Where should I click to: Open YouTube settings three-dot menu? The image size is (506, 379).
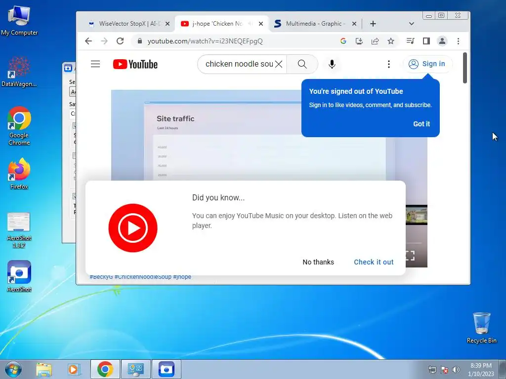(389, 64)
